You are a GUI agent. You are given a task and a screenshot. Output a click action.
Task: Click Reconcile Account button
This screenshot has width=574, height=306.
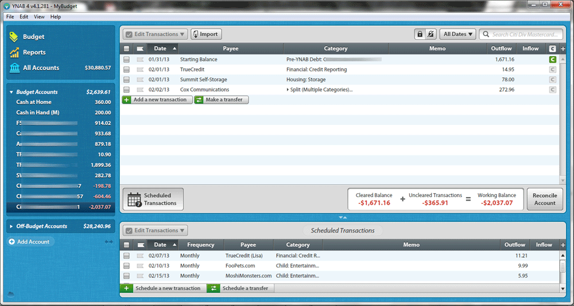545,199
